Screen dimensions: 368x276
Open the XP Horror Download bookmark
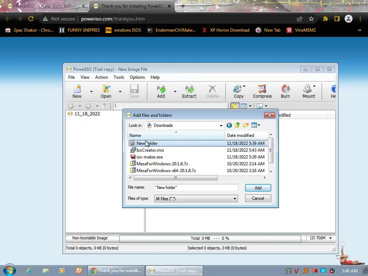tap(226, 30)
